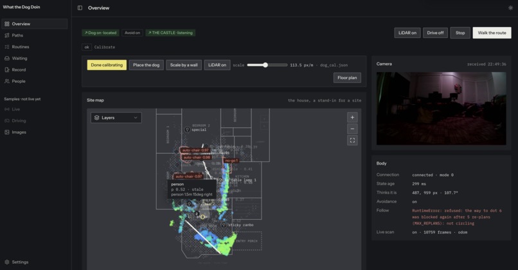Viewport: 518px width, 270px height.
Task: Click Done calibrating button
Action: (107, 65)
